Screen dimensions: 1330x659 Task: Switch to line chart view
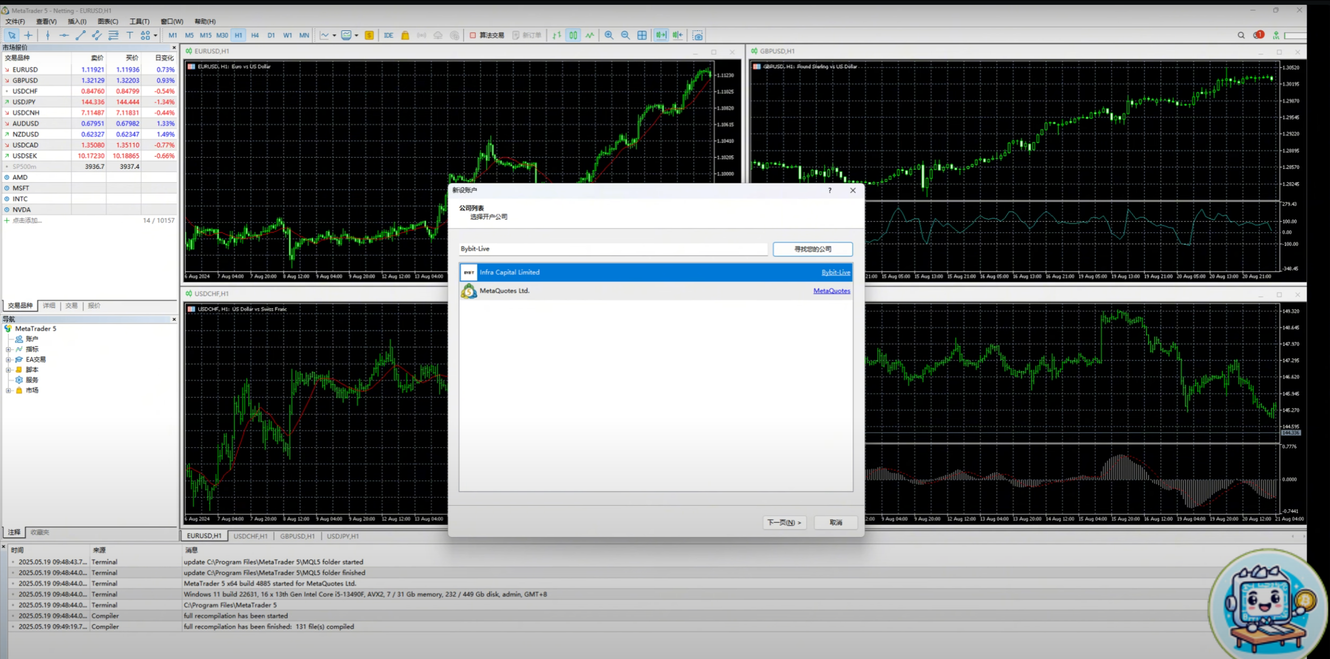click(x=590, y=36)
